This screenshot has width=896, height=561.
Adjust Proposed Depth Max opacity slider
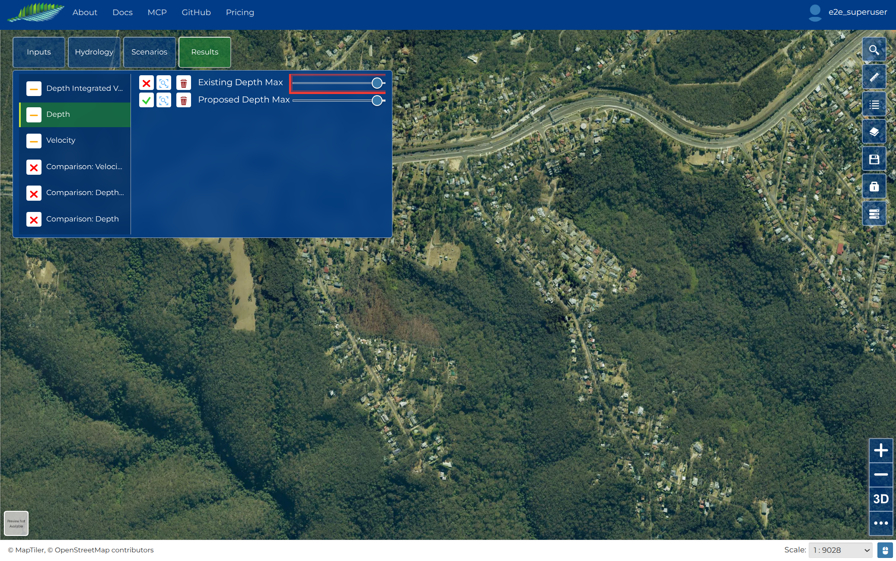339,100
